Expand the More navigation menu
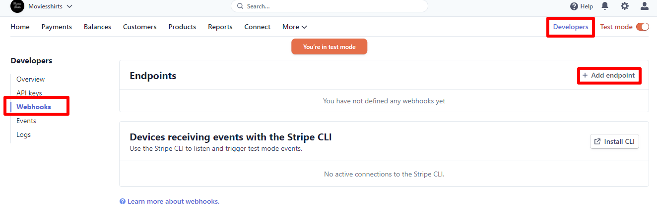The image size is (657, 219). (294, 27)
